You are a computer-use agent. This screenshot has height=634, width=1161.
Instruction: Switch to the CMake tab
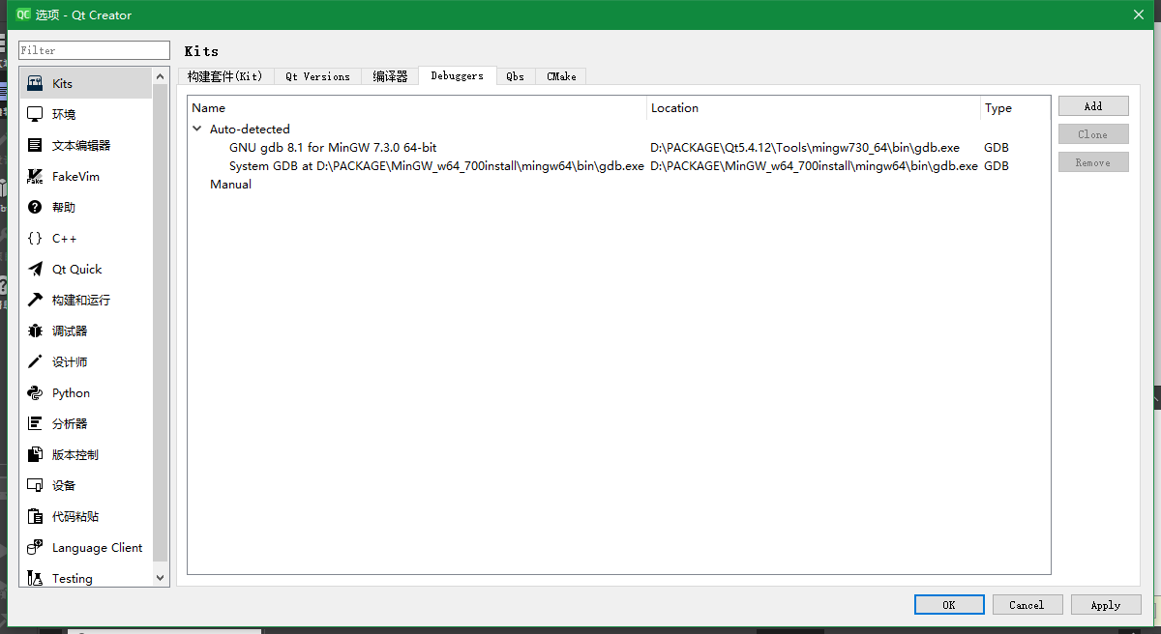click(x=561, y=76)
